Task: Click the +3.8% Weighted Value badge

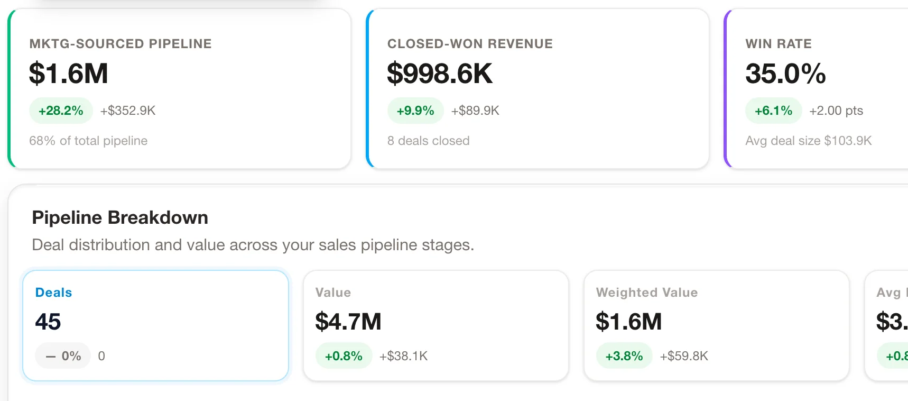Action: (x=624, y=356)
